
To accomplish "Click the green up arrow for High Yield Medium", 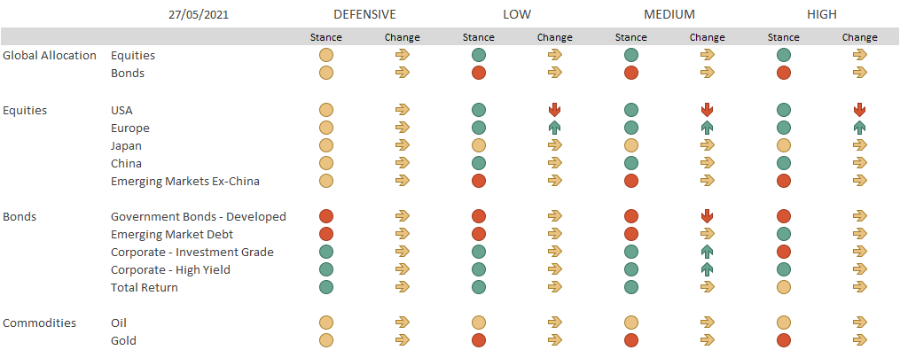I will pyautogui.click(x=708, y=269).
